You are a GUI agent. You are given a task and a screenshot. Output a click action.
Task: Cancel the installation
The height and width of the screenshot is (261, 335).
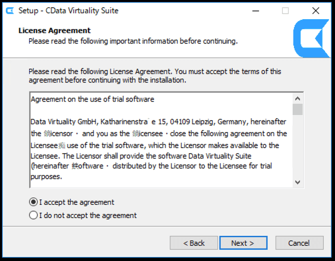299,243
